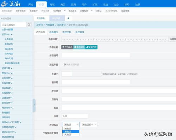Click 生成发布 in the sub toolbar
This screenshot has width=176, height=140.
click(x=73, y=11)
